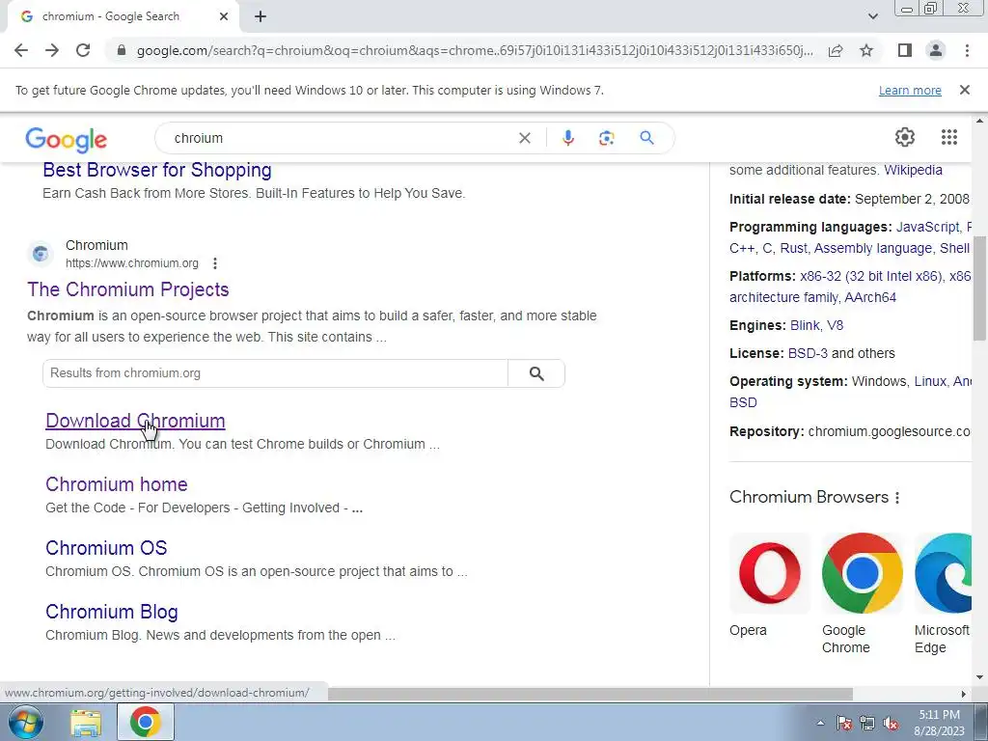
Task: Start voice search with microphone
Action: (567, 138)
